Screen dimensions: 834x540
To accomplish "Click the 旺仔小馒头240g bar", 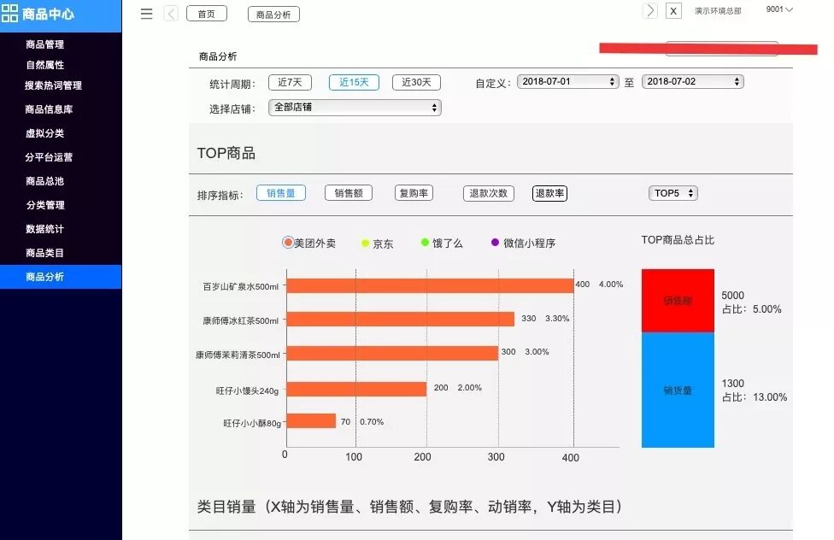I will [x=356, y=389].
